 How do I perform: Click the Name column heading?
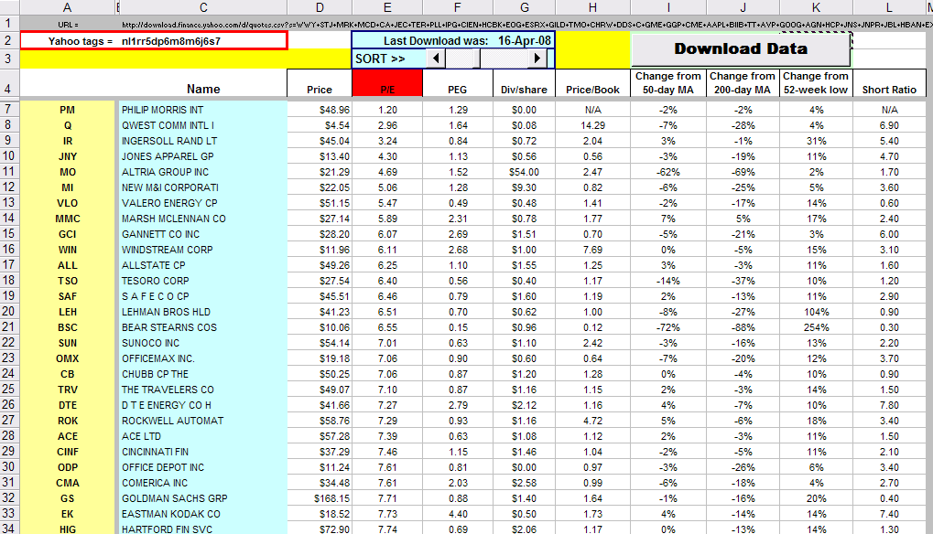[x=203, y=89]
